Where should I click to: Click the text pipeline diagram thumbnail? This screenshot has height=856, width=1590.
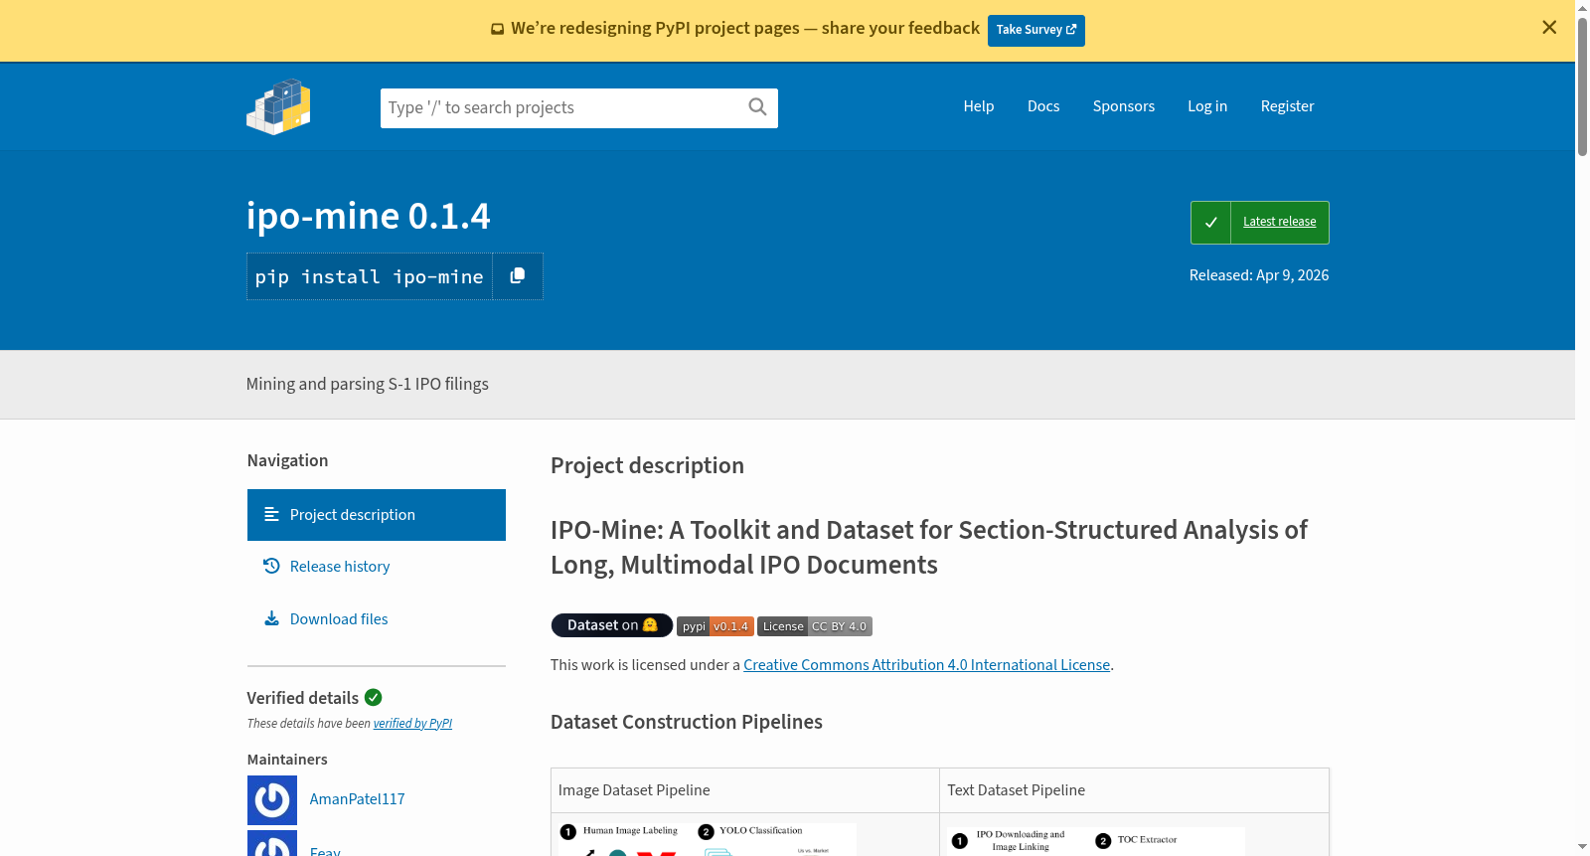tap(1096, 841)
